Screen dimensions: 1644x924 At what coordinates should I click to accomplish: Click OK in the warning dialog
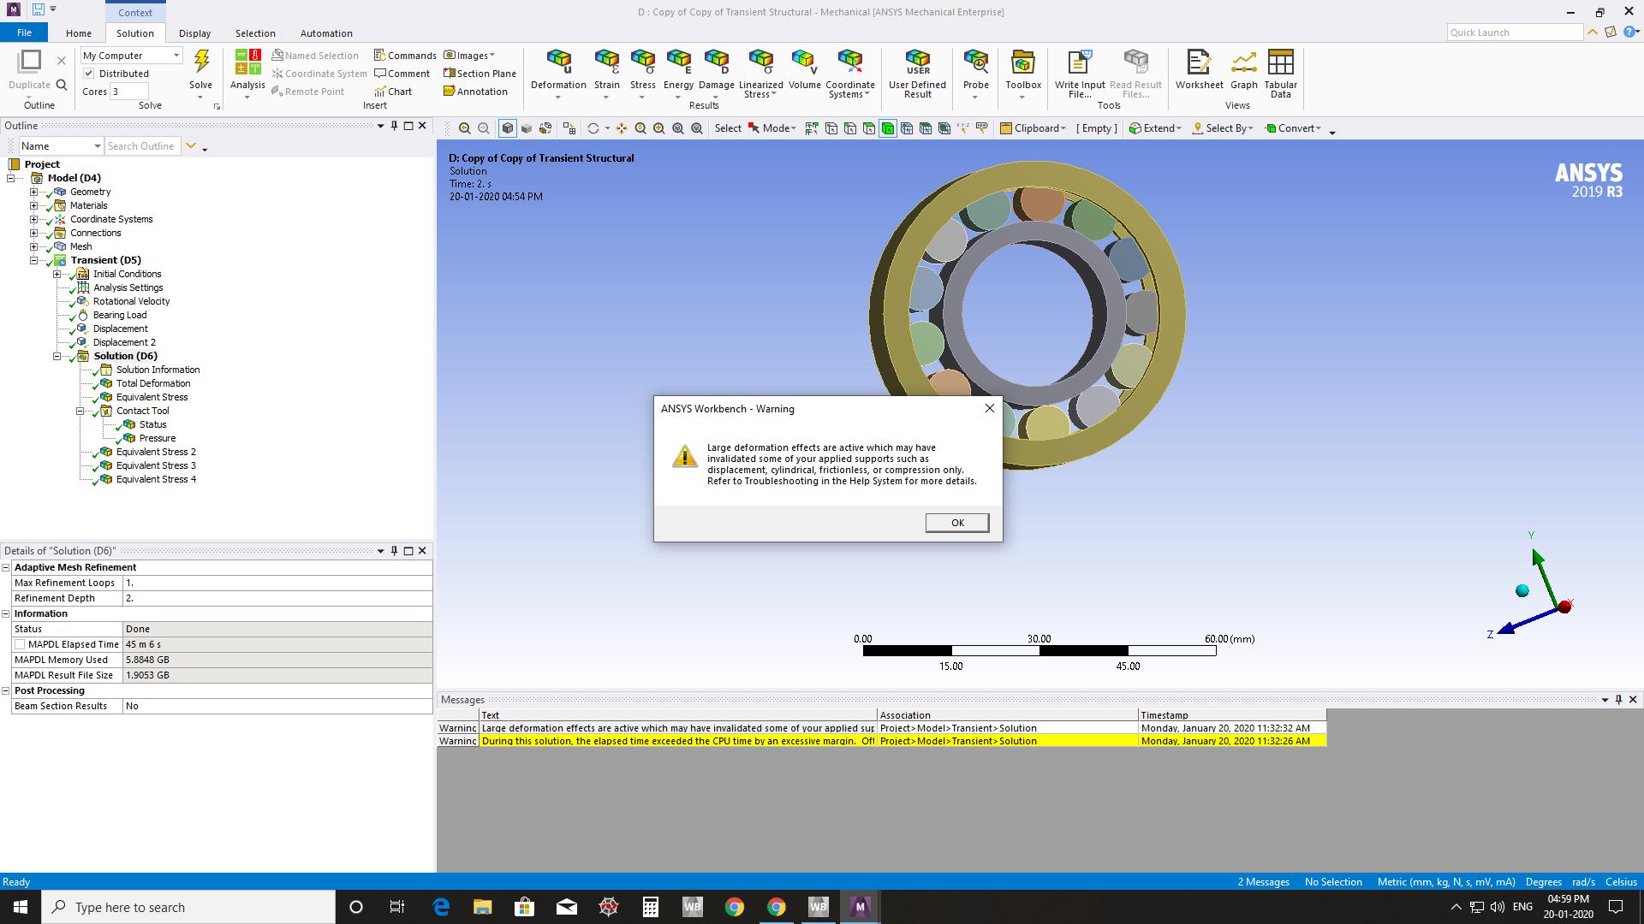956,523
